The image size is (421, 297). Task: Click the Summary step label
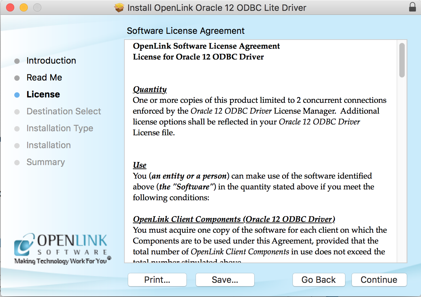45,162
